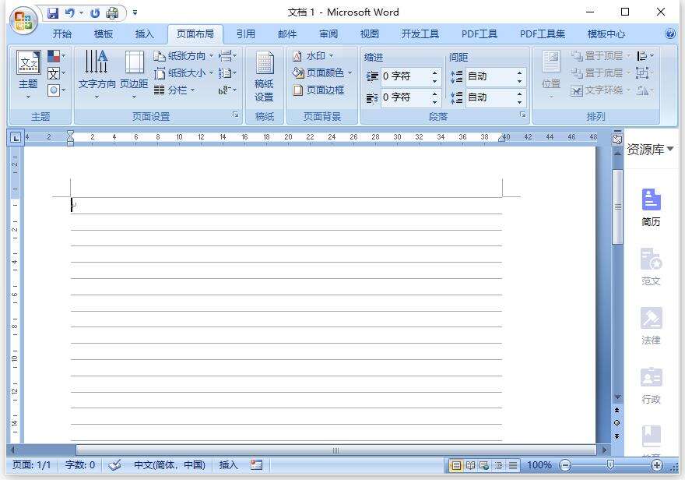This screenshot has width=685, height=480.
Task: Open align objects menu icon
Action: (645, 56)
